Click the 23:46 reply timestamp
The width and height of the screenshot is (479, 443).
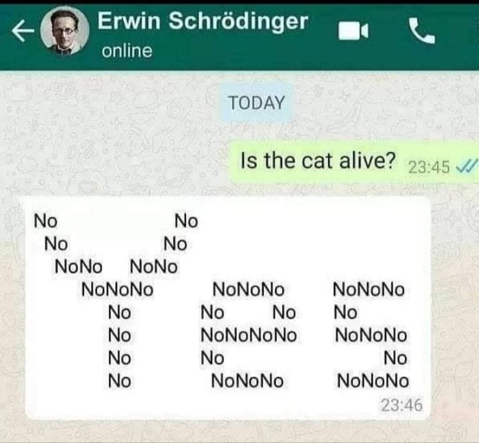click(x=402, y=405)
